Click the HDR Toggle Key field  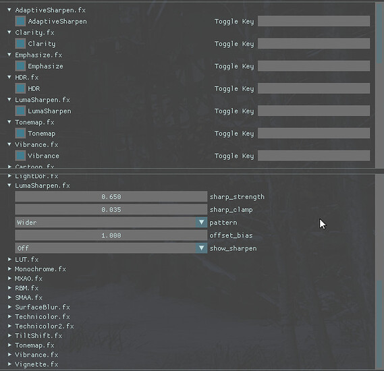(x=314, y=88)
